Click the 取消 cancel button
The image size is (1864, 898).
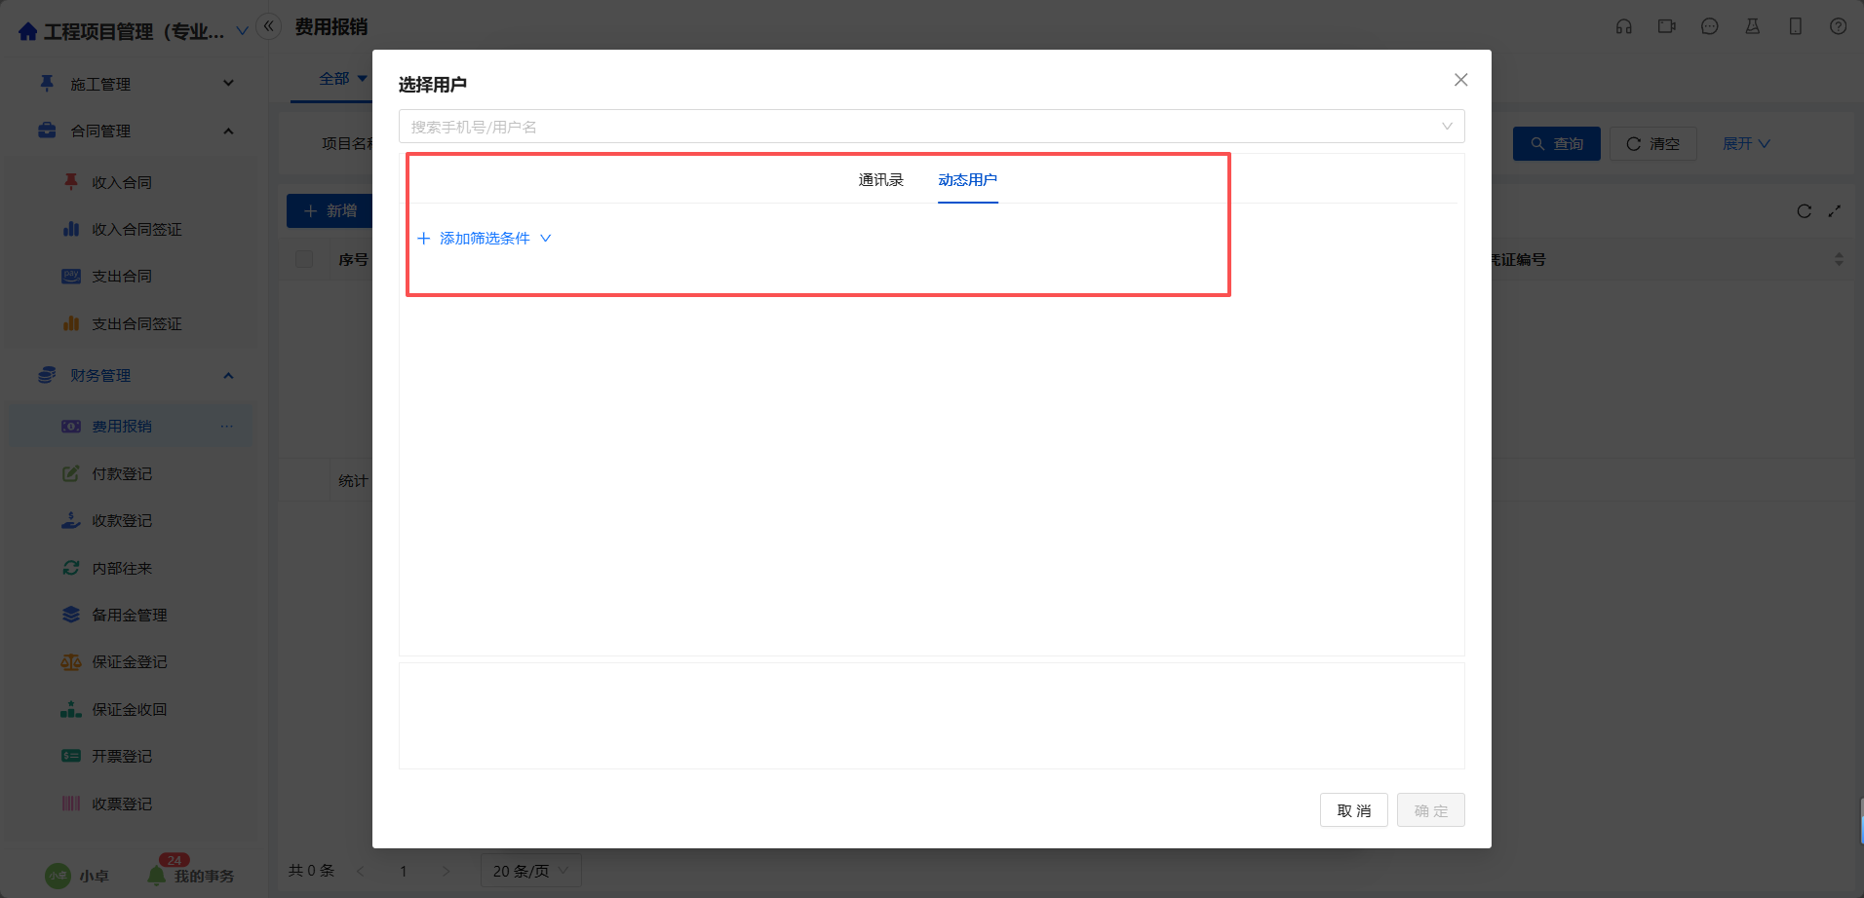tap(1353, 810)
